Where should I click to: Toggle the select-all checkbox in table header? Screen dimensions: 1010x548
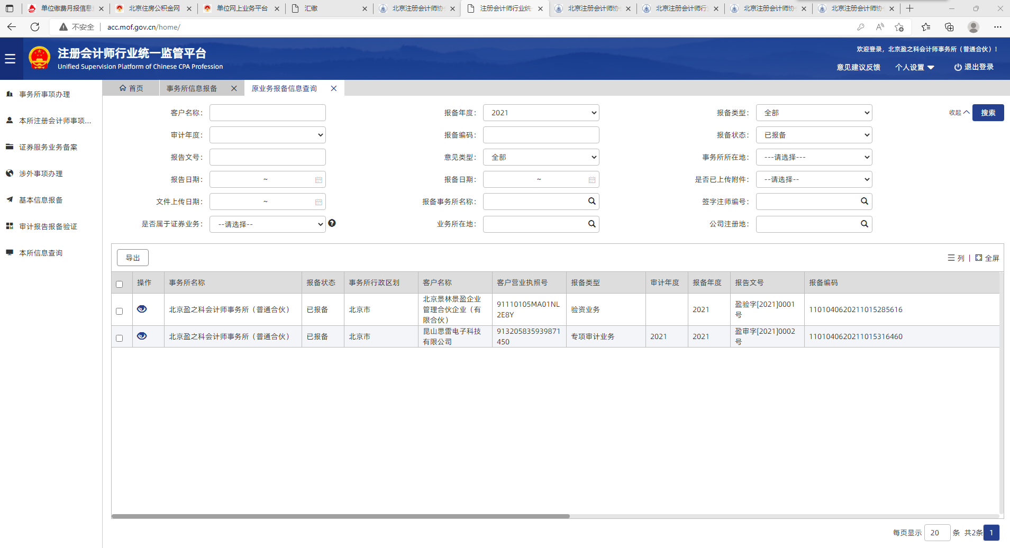click(120, 284)
